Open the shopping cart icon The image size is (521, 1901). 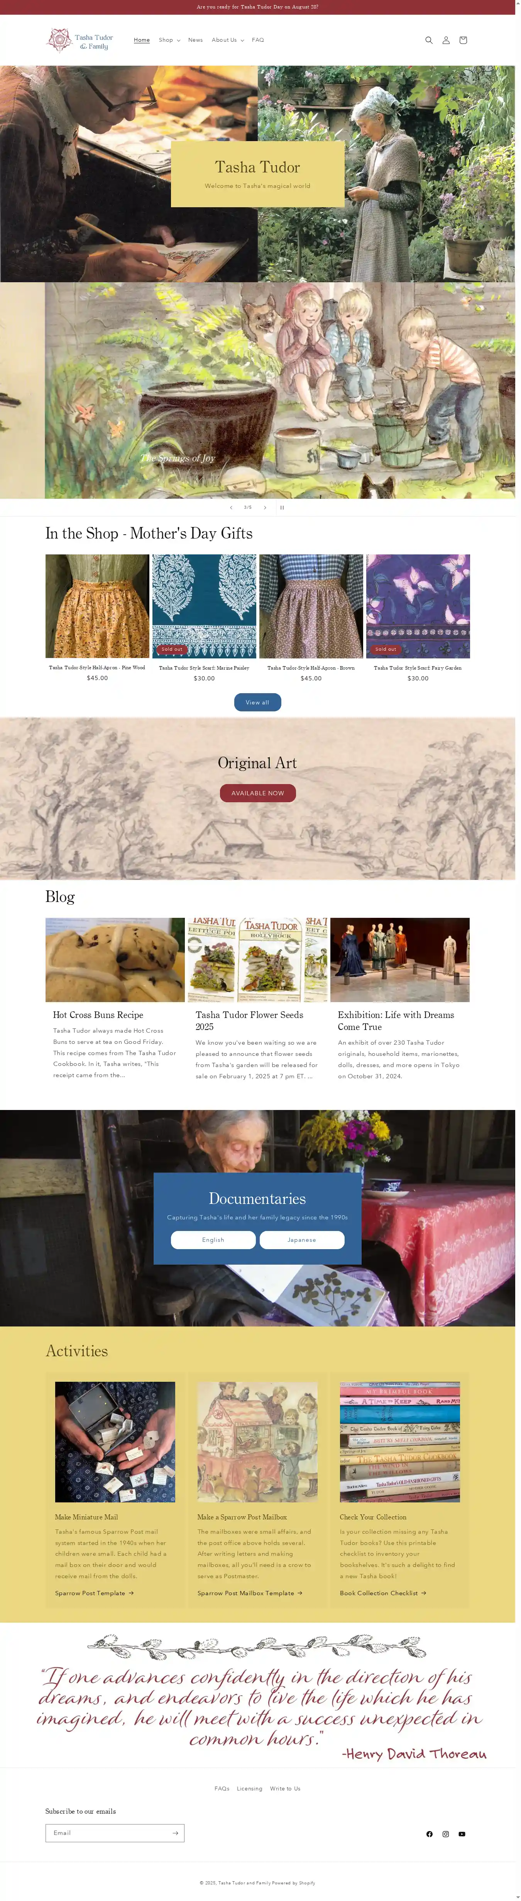tap(463, 41)
